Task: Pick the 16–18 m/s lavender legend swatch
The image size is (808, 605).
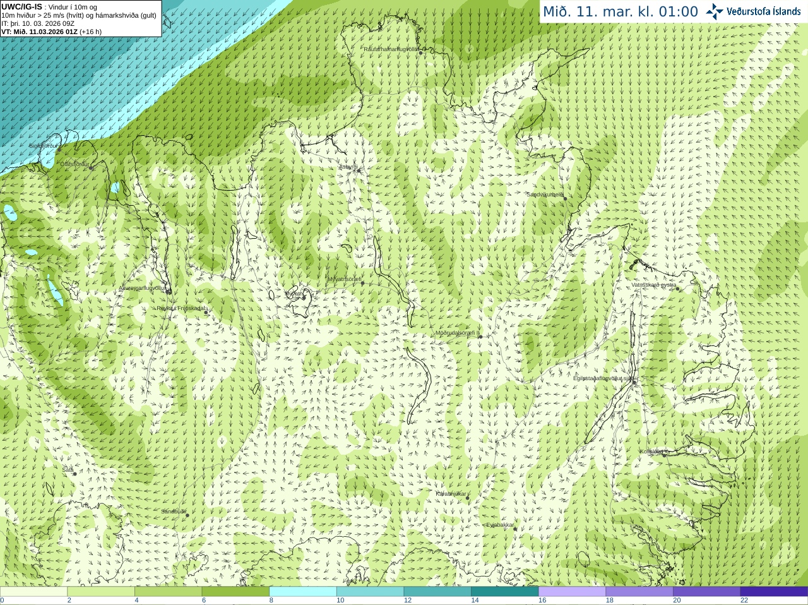Action: click(x=572, y=592)
